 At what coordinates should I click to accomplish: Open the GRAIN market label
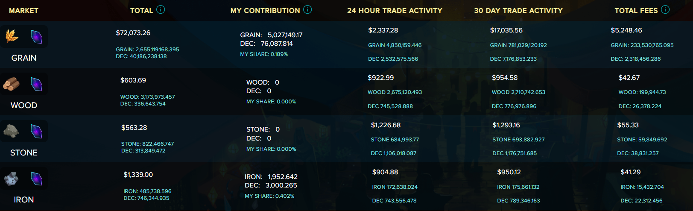click(24, 58)
